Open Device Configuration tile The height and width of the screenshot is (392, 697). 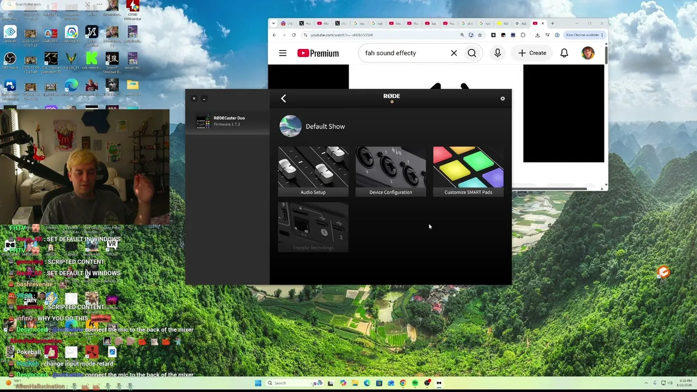coord(390,171)
